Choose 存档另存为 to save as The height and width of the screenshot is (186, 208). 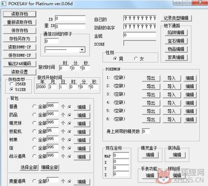click(20, 39)
